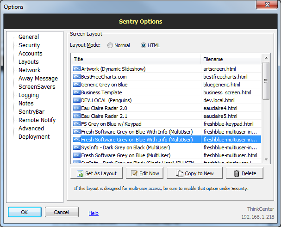
Task: Open Logging options
Action: click(x=29, y=95)
